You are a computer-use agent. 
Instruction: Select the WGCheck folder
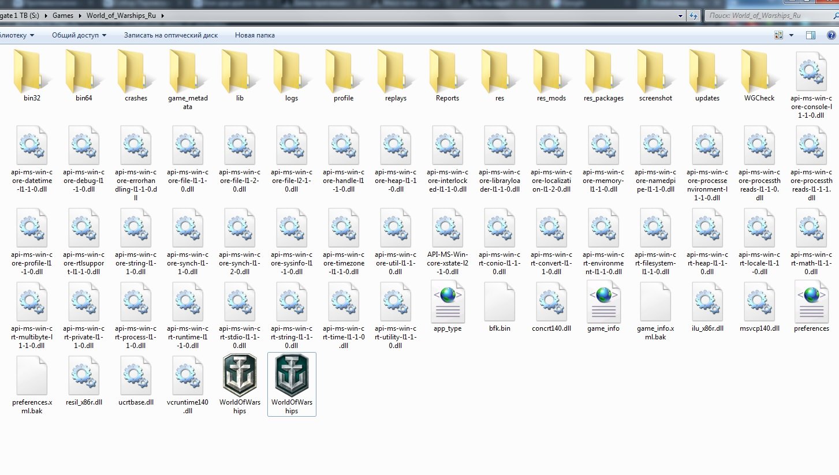[760, 77]
